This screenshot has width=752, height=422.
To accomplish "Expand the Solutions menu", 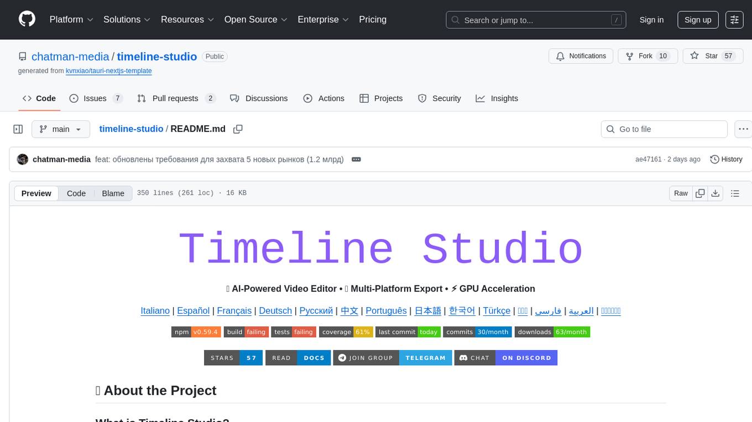I will pyautogui.click(x=127, y=19).
